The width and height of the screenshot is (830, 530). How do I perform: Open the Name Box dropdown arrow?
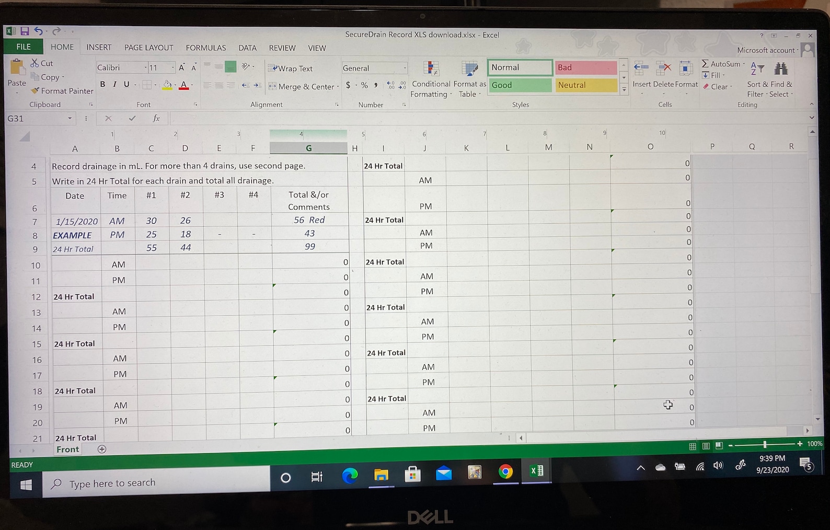pyautogui.click(x=70, y=119)
